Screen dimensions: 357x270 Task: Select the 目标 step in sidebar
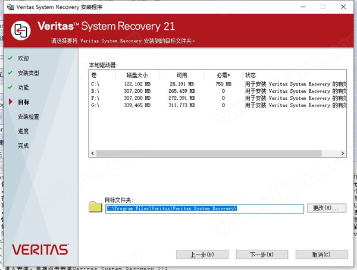[x=23, y=102]
